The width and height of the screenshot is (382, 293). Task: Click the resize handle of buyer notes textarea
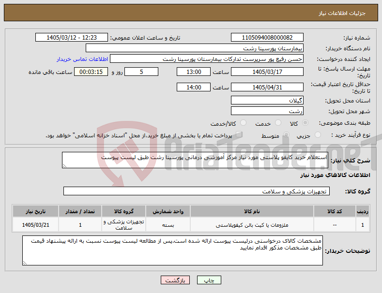pos(25,263)
